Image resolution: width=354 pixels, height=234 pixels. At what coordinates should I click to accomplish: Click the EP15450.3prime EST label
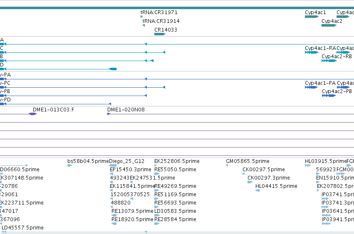click(x=131, y=170)
